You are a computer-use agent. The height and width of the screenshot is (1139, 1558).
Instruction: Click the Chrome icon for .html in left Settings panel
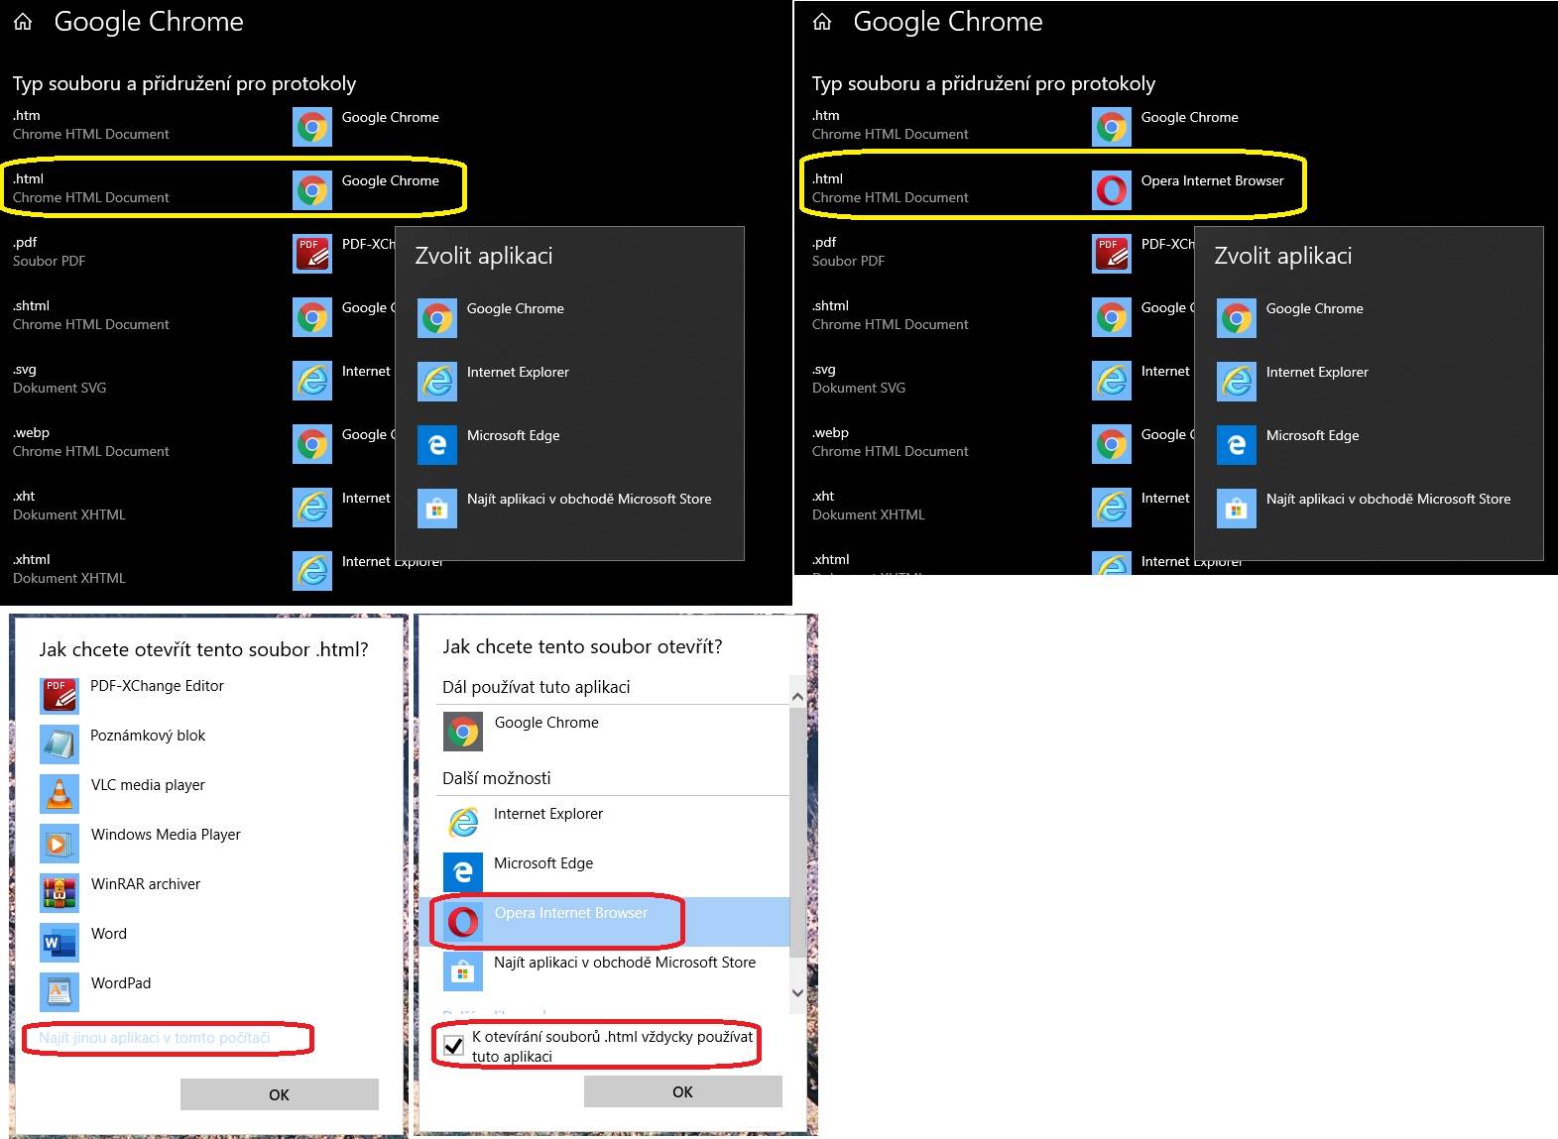(312, 190)
